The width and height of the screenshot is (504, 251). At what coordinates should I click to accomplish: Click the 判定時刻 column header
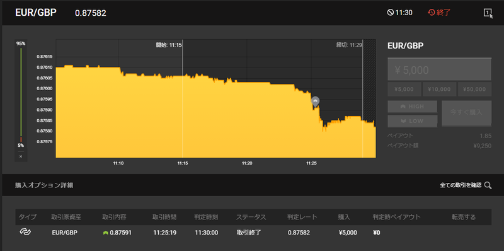(206, 217)
